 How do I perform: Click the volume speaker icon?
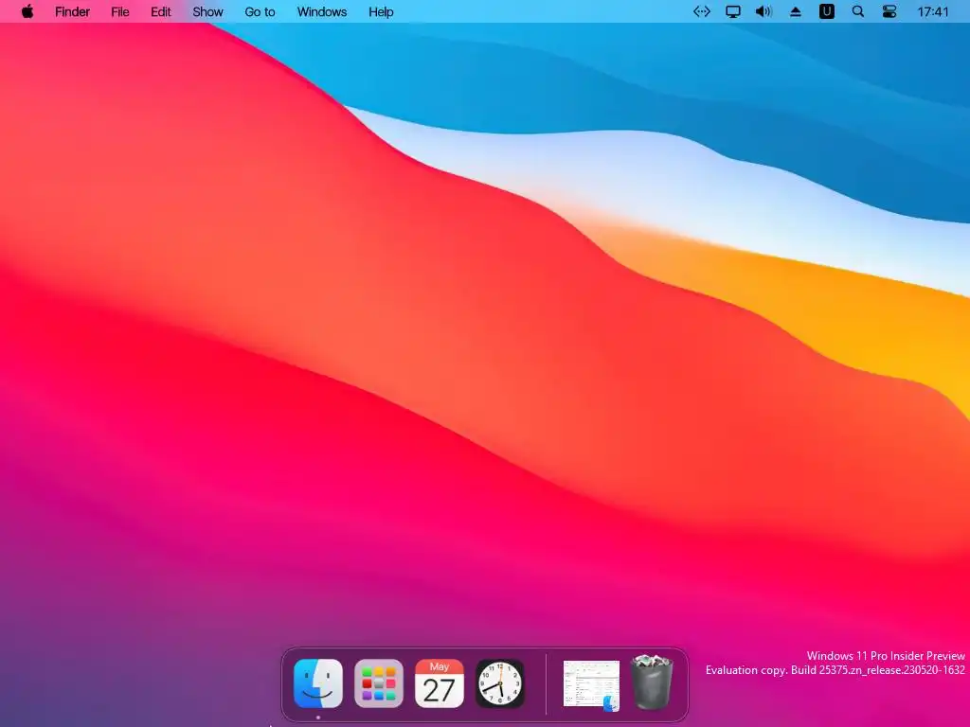point(764,11)
